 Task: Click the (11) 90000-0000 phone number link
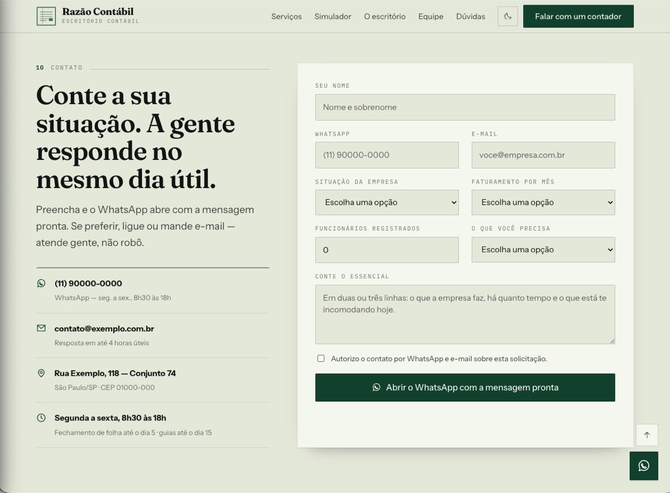click(x=88, y=283)
